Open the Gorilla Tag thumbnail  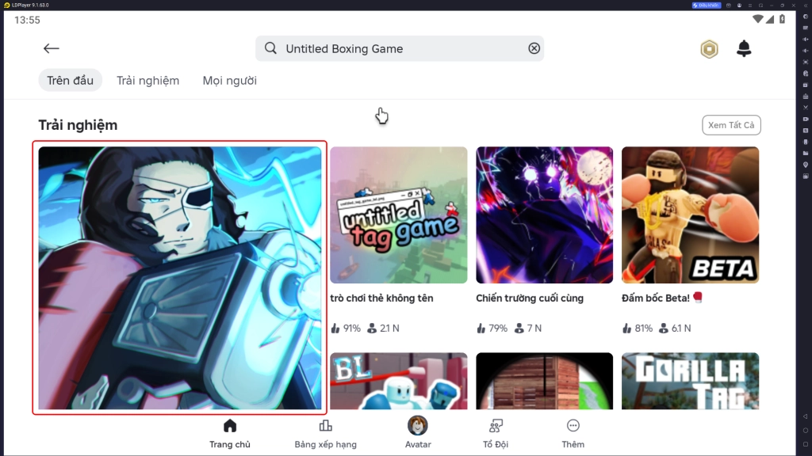(691, 381)
